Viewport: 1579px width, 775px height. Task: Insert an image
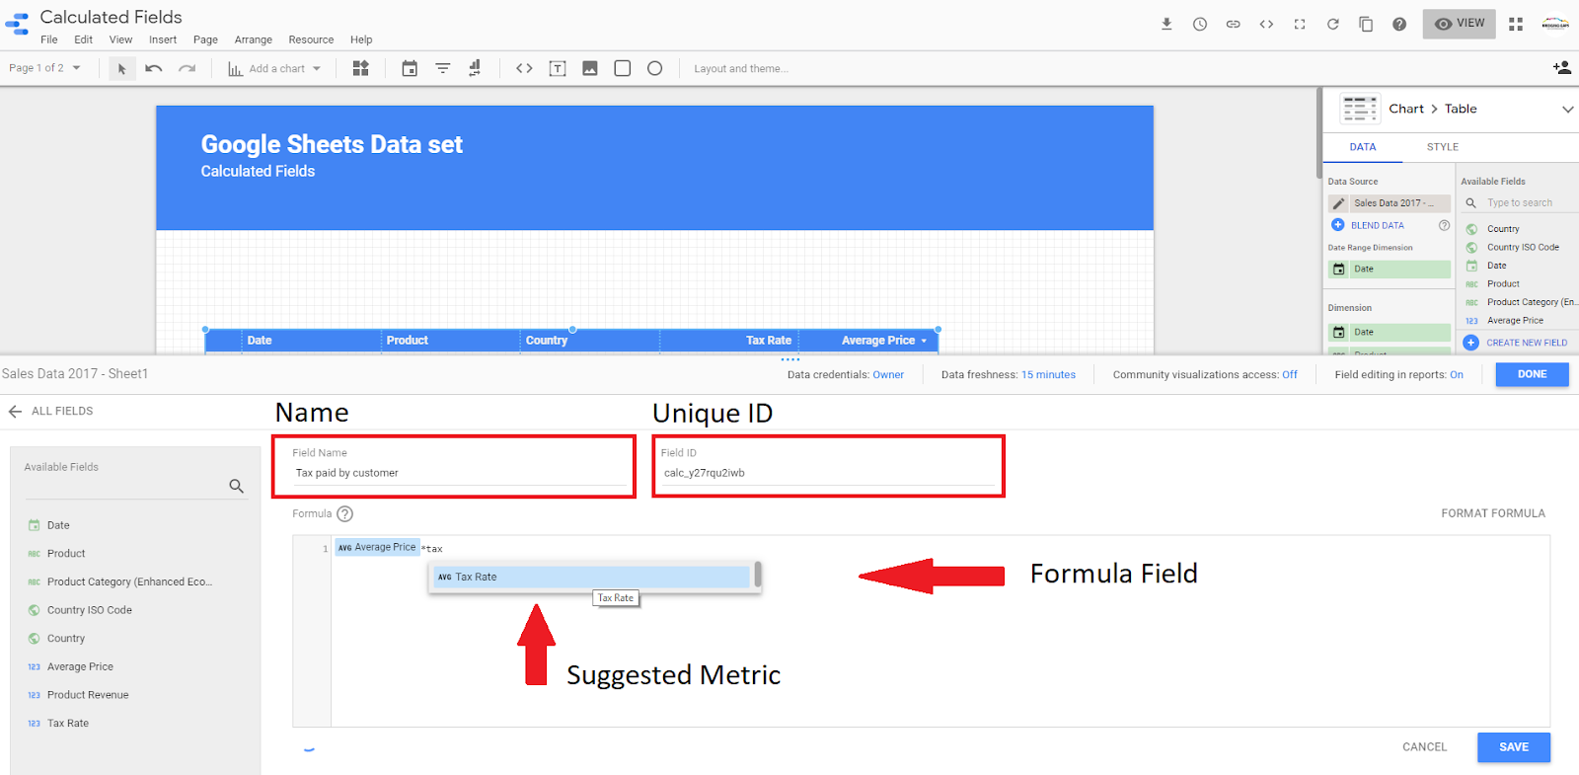[590, 68]
